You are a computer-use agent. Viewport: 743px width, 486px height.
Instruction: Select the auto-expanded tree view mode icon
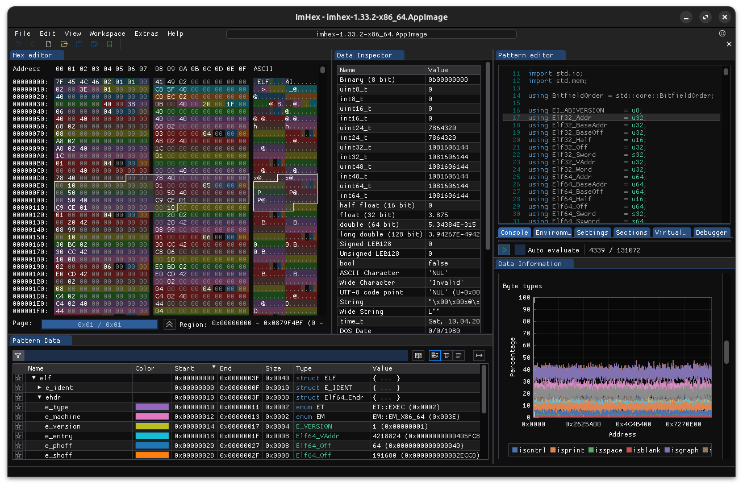[x=446, y=356]
